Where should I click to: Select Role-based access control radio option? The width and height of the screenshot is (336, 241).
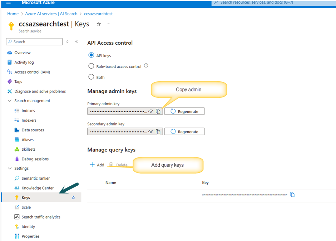tap(91, 66)
